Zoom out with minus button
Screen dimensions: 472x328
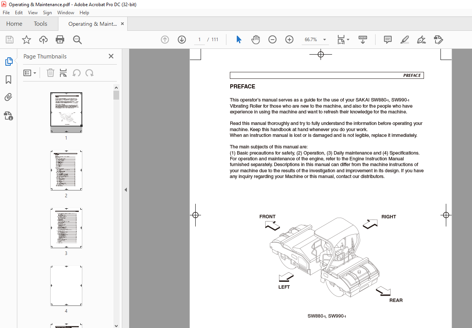[273, 40]
